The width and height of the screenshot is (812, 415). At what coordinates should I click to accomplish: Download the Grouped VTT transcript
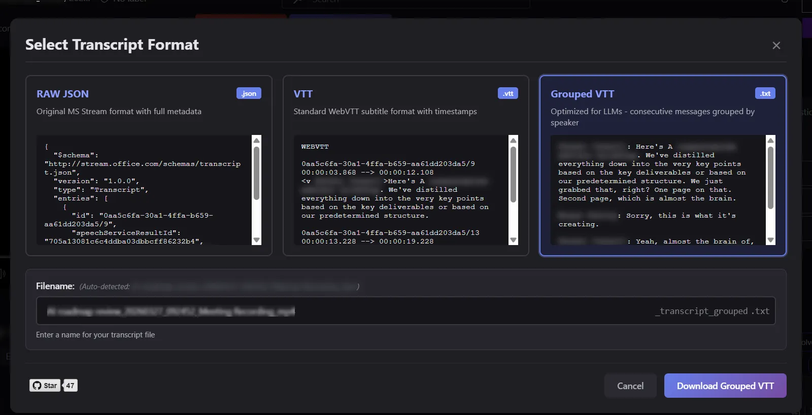[x=725, y=386]
